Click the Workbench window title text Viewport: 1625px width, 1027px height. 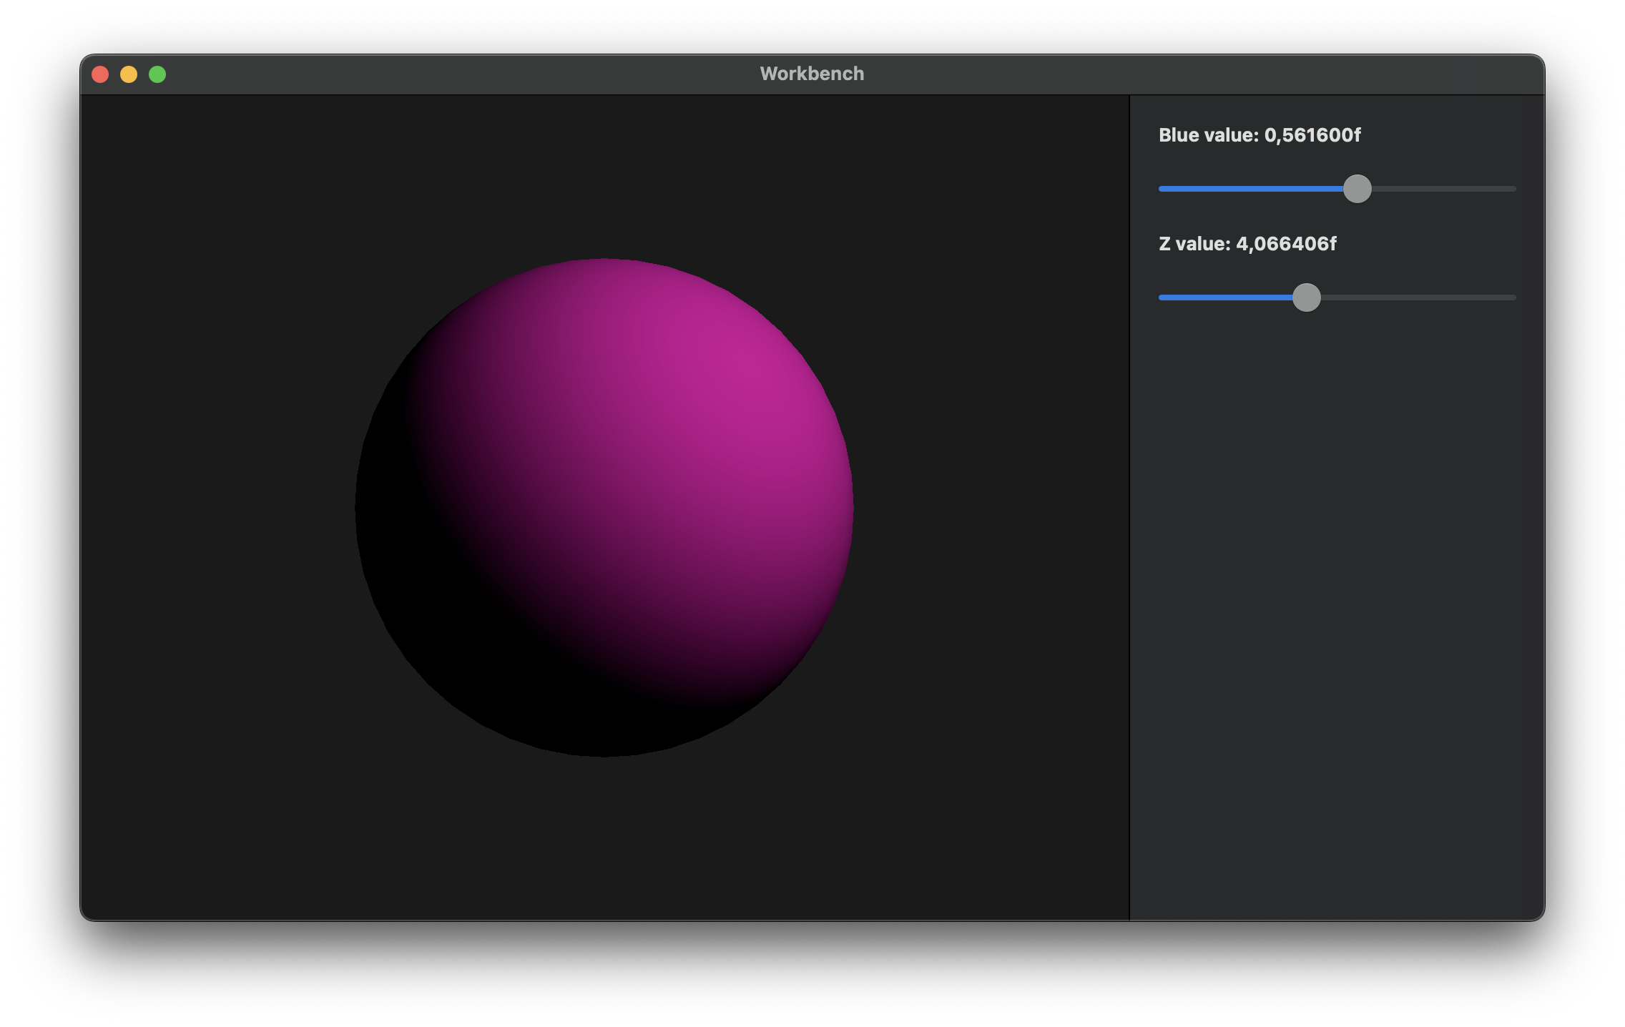tap(812, 74)
